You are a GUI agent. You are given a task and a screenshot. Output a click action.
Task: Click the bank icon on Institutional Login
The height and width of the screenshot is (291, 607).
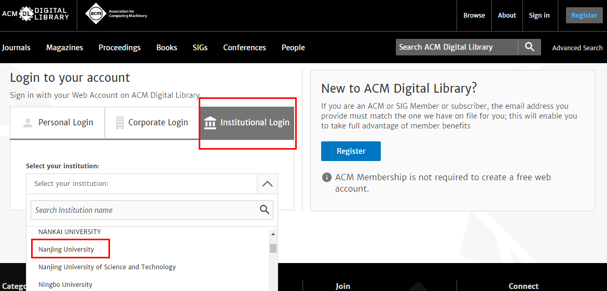click(x=210, y=123)
